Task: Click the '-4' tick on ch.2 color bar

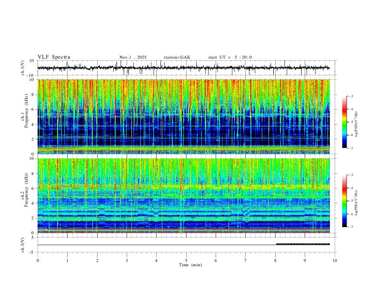Action: pyautogui.click(x=351, y=188)
